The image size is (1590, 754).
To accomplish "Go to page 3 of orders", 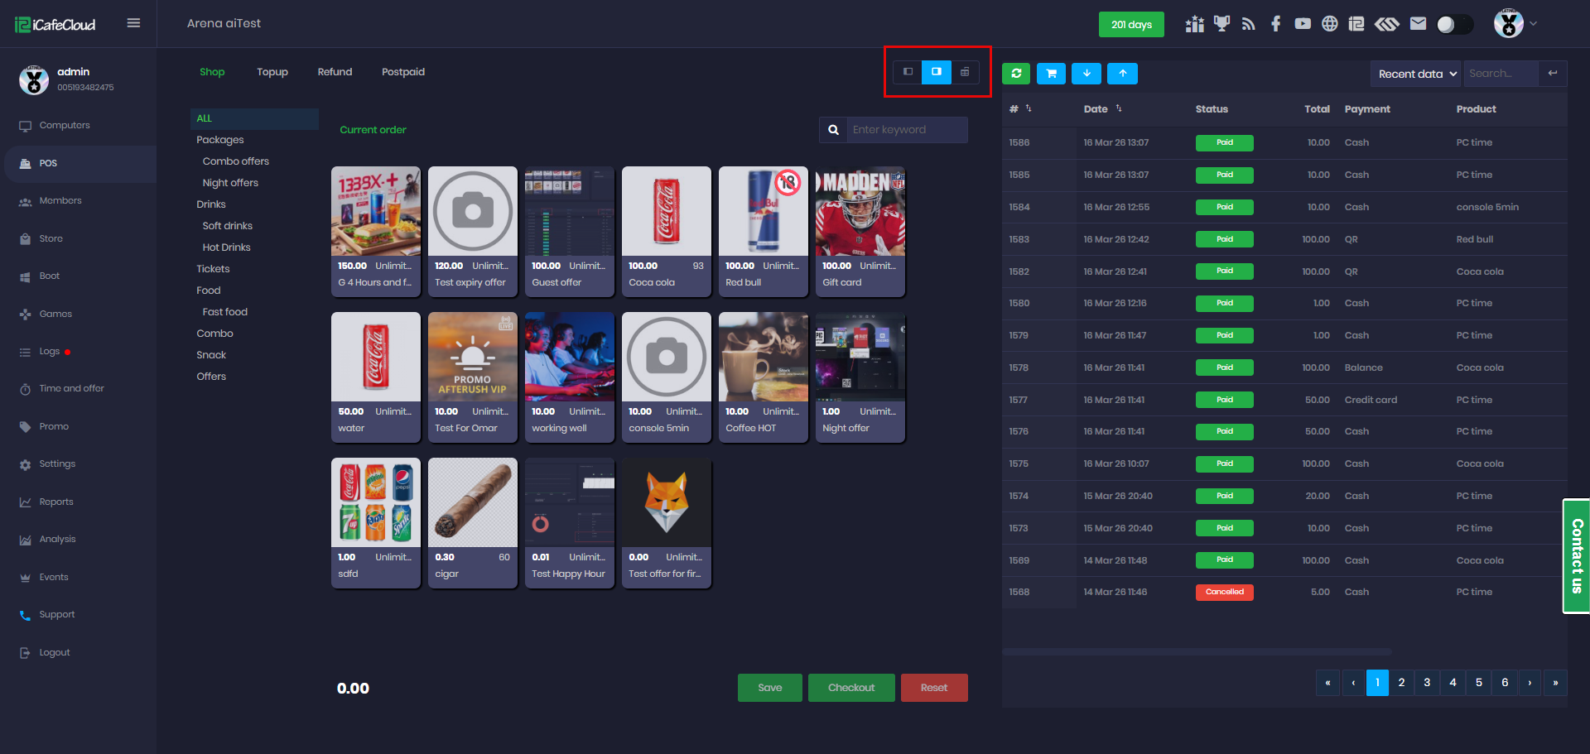I will click(1427, 683).
